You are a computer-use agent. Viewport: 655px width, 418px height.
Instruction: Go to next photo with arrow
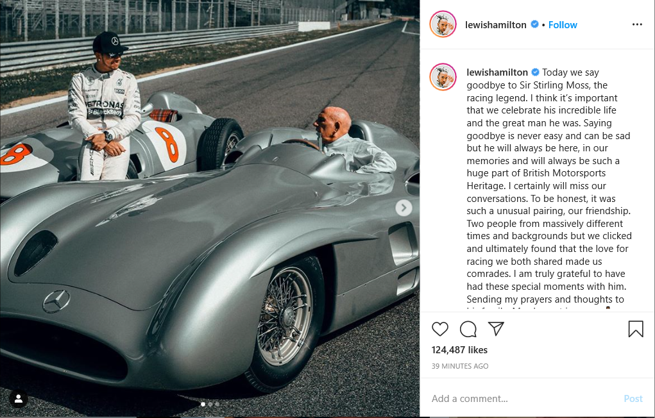click(404, 208)
